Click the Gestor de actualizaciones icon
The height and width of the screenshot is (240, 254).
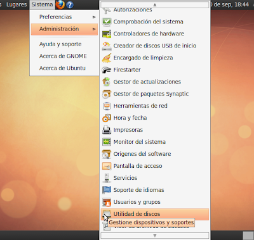(107, 82)
